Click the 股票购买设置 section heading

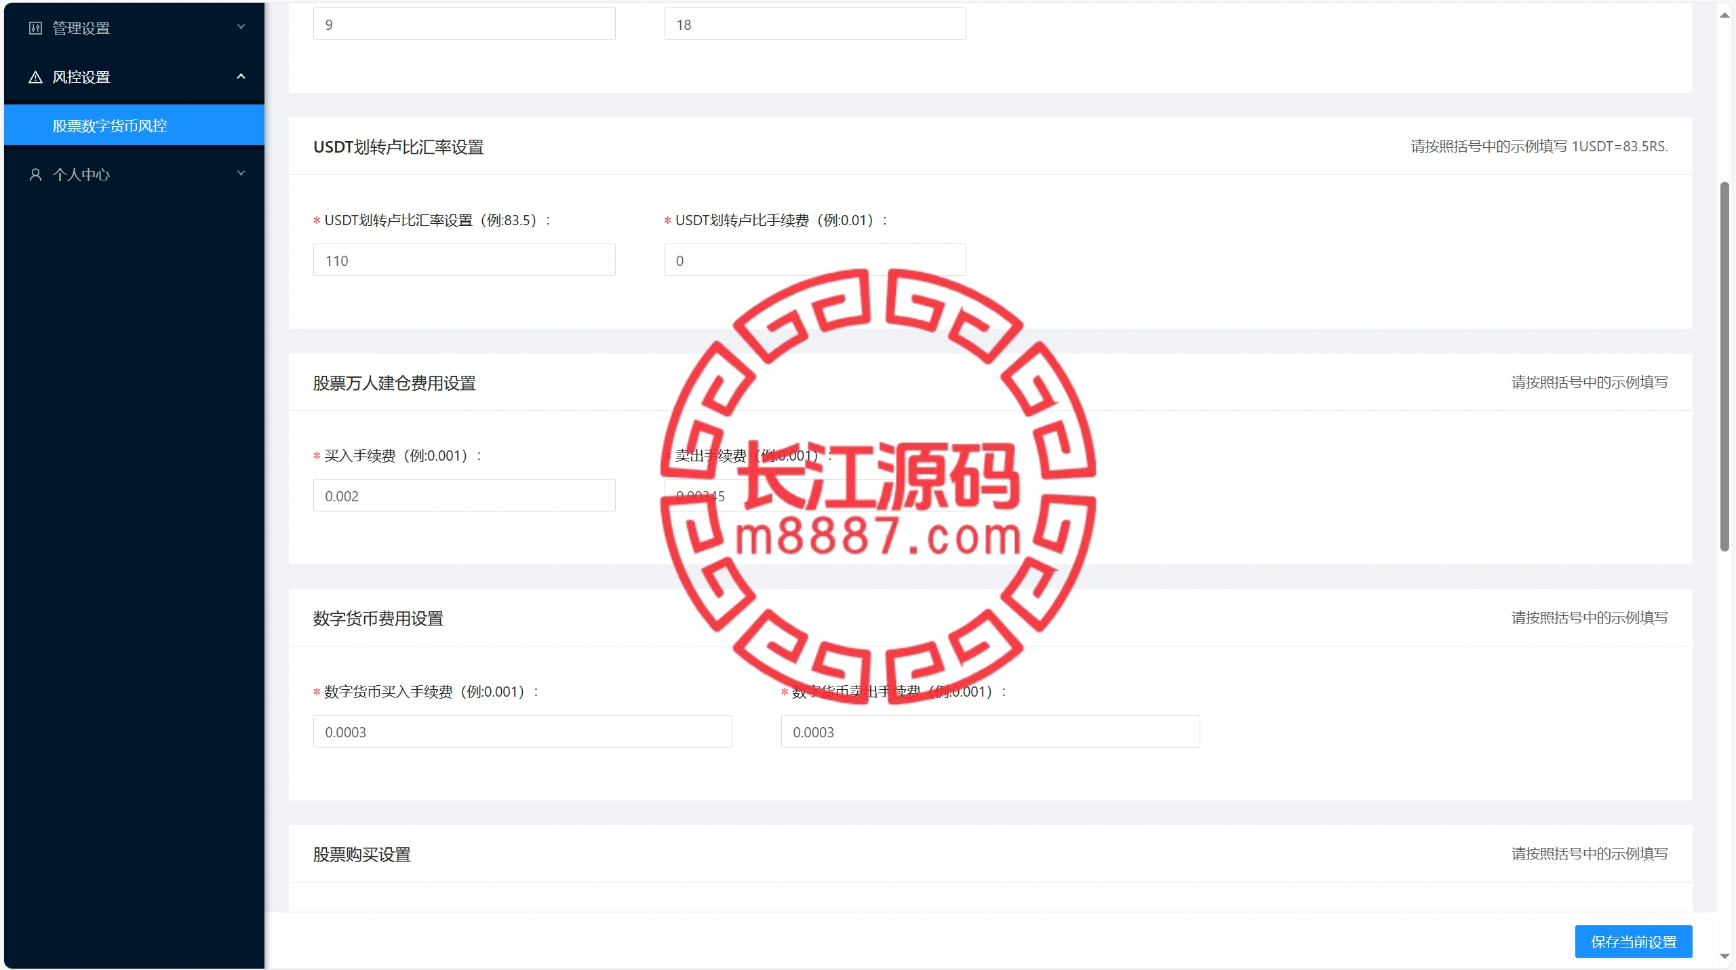(x=361, y=855)
